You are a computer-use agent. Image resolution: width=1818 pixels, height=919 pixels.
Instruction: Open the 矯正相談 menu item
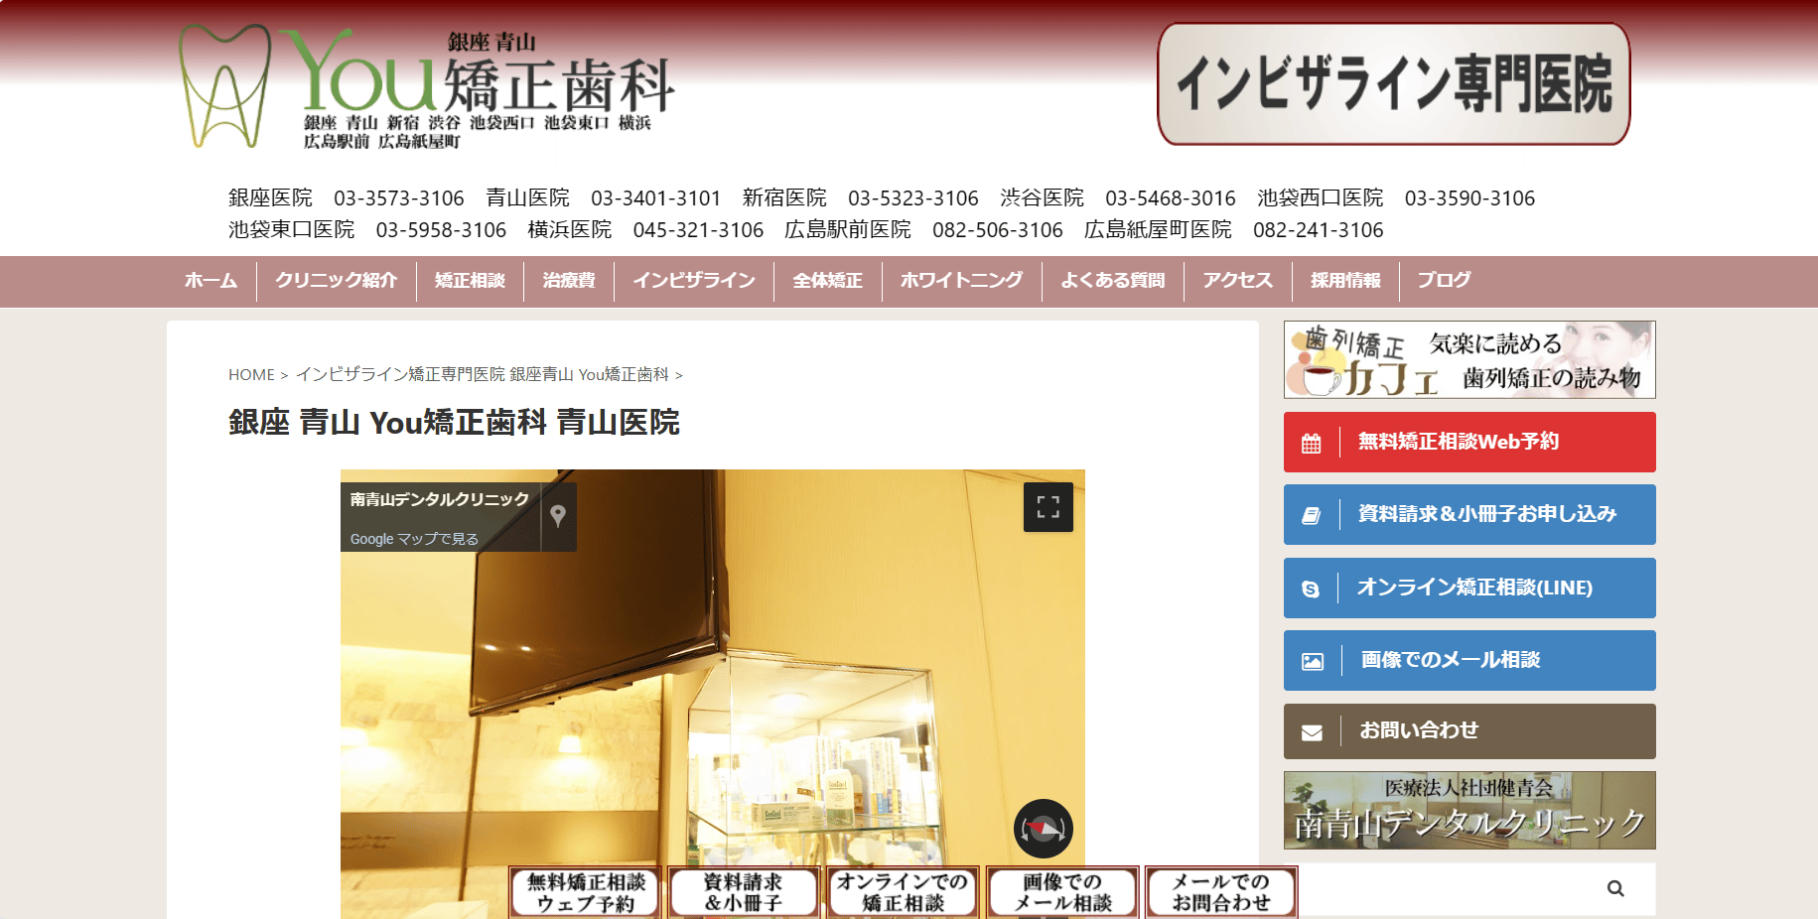click(x=470, y=281)
